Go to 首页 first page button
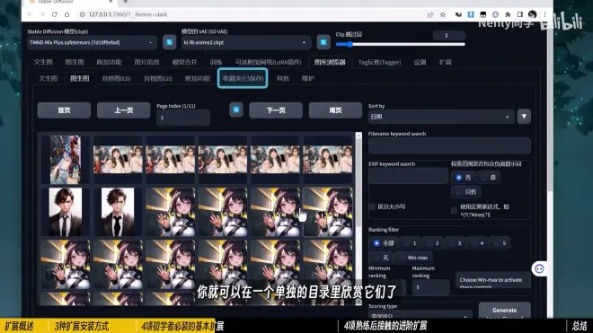This screenshot has width=593, height=333. click(x=64, y=110)
